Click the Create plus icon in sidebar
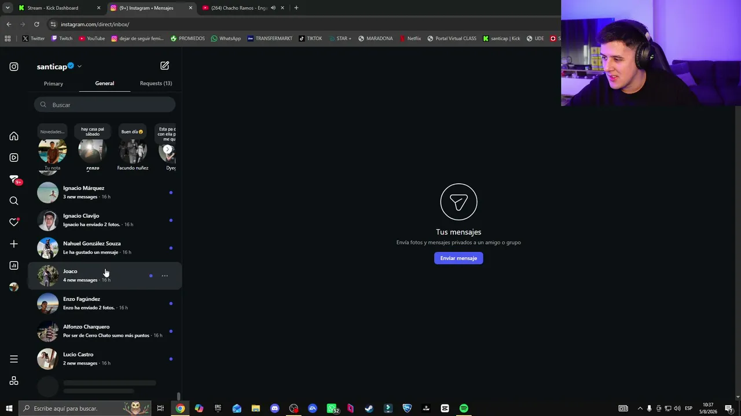Viewport: 741px width, 416px height. point(14,244)
